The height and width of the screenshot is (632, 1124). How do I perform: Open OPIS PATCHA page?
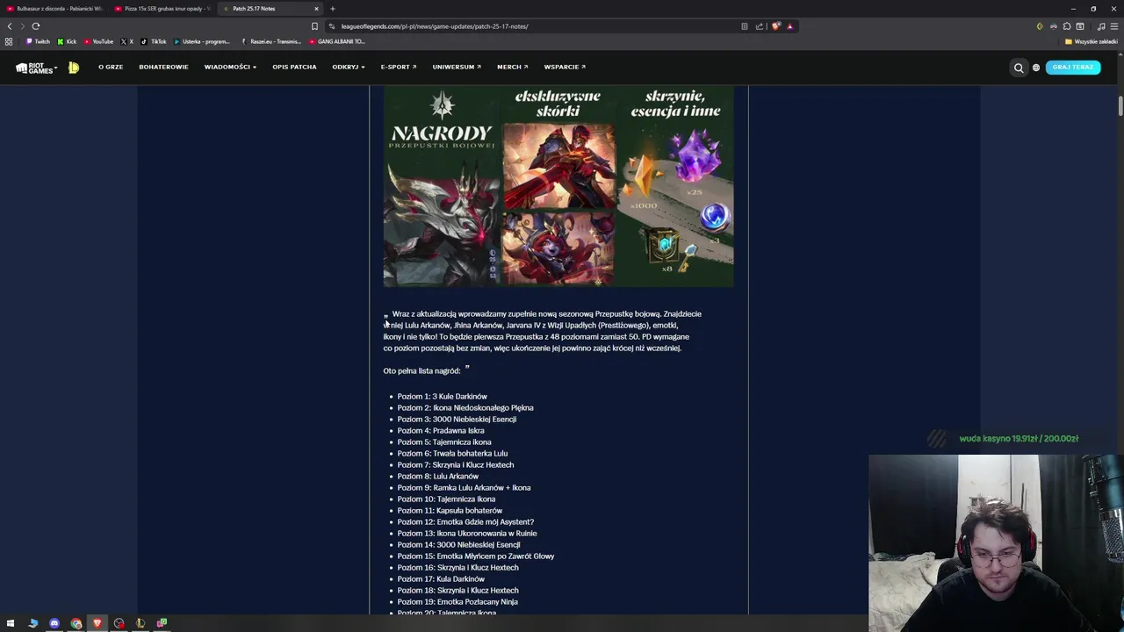pos(294,67)
